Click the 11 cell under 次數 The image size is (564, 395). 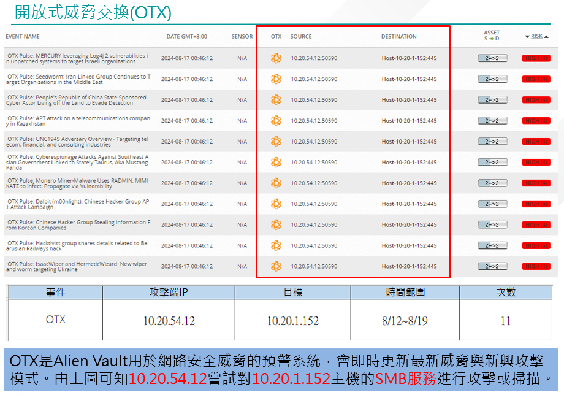pos(506,320)
